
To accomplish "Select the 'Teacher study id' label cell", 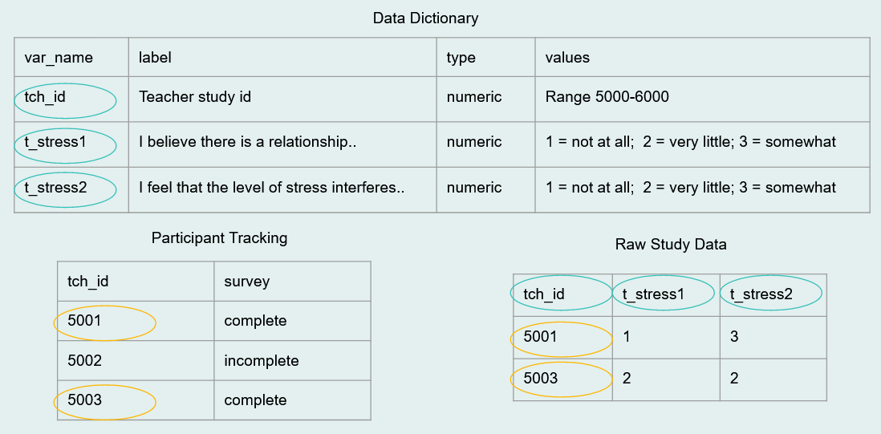I will pos(282,99).
